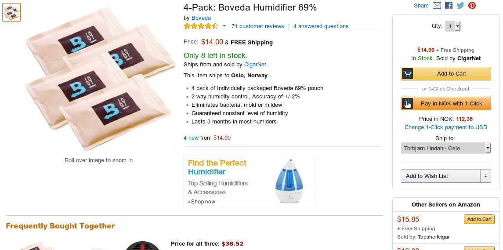Click the cart icon on Add to Cart

pos(407,74)
